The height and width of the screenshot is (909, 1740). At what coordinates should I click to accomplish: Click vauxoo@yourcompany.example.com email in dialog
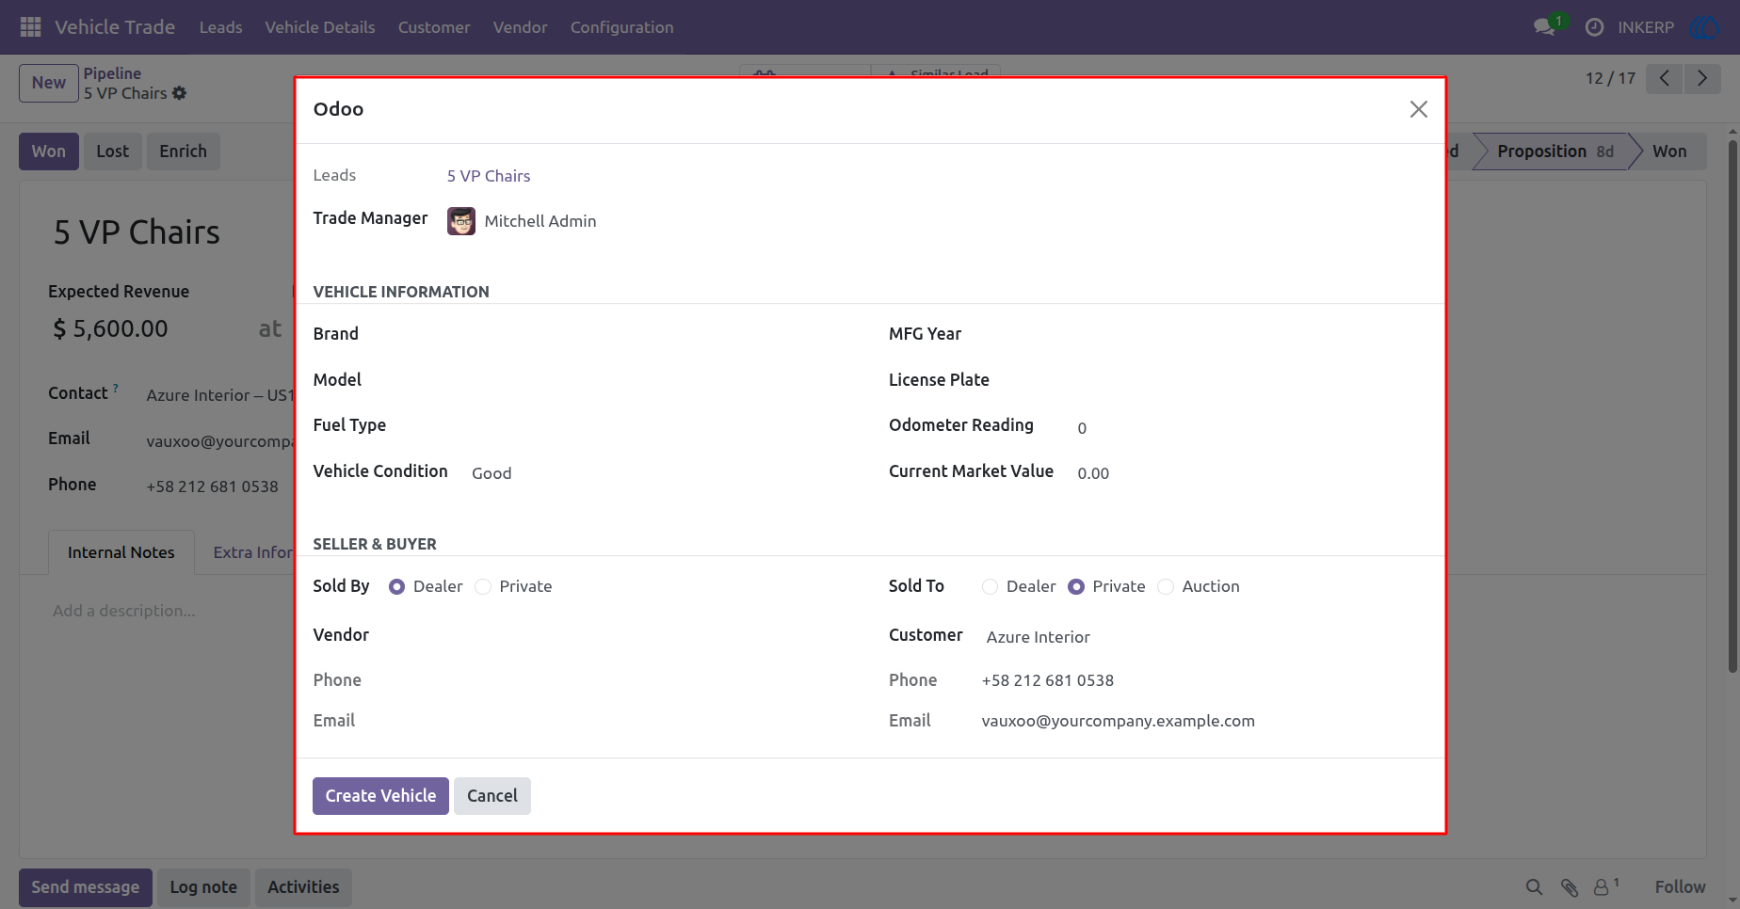click(x=1118, y=721)
